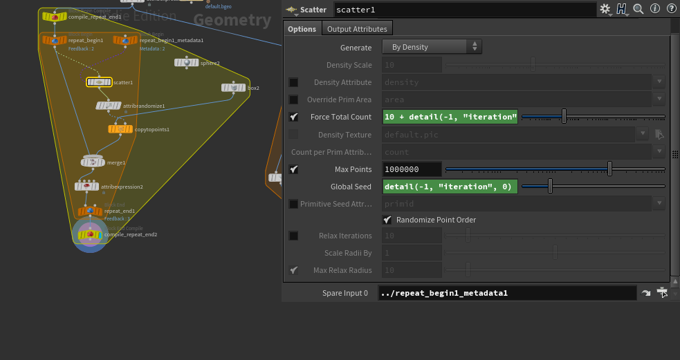The height and width of the screenshot is (360, 680).
Task: Open the node info icon
Action: pyautogui.click(x=654, y=9)
